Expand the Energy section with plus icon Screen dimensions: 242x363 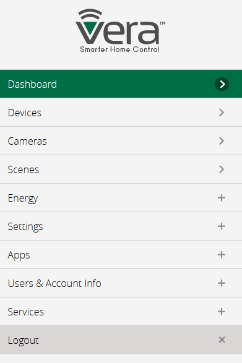coord(222,198)
